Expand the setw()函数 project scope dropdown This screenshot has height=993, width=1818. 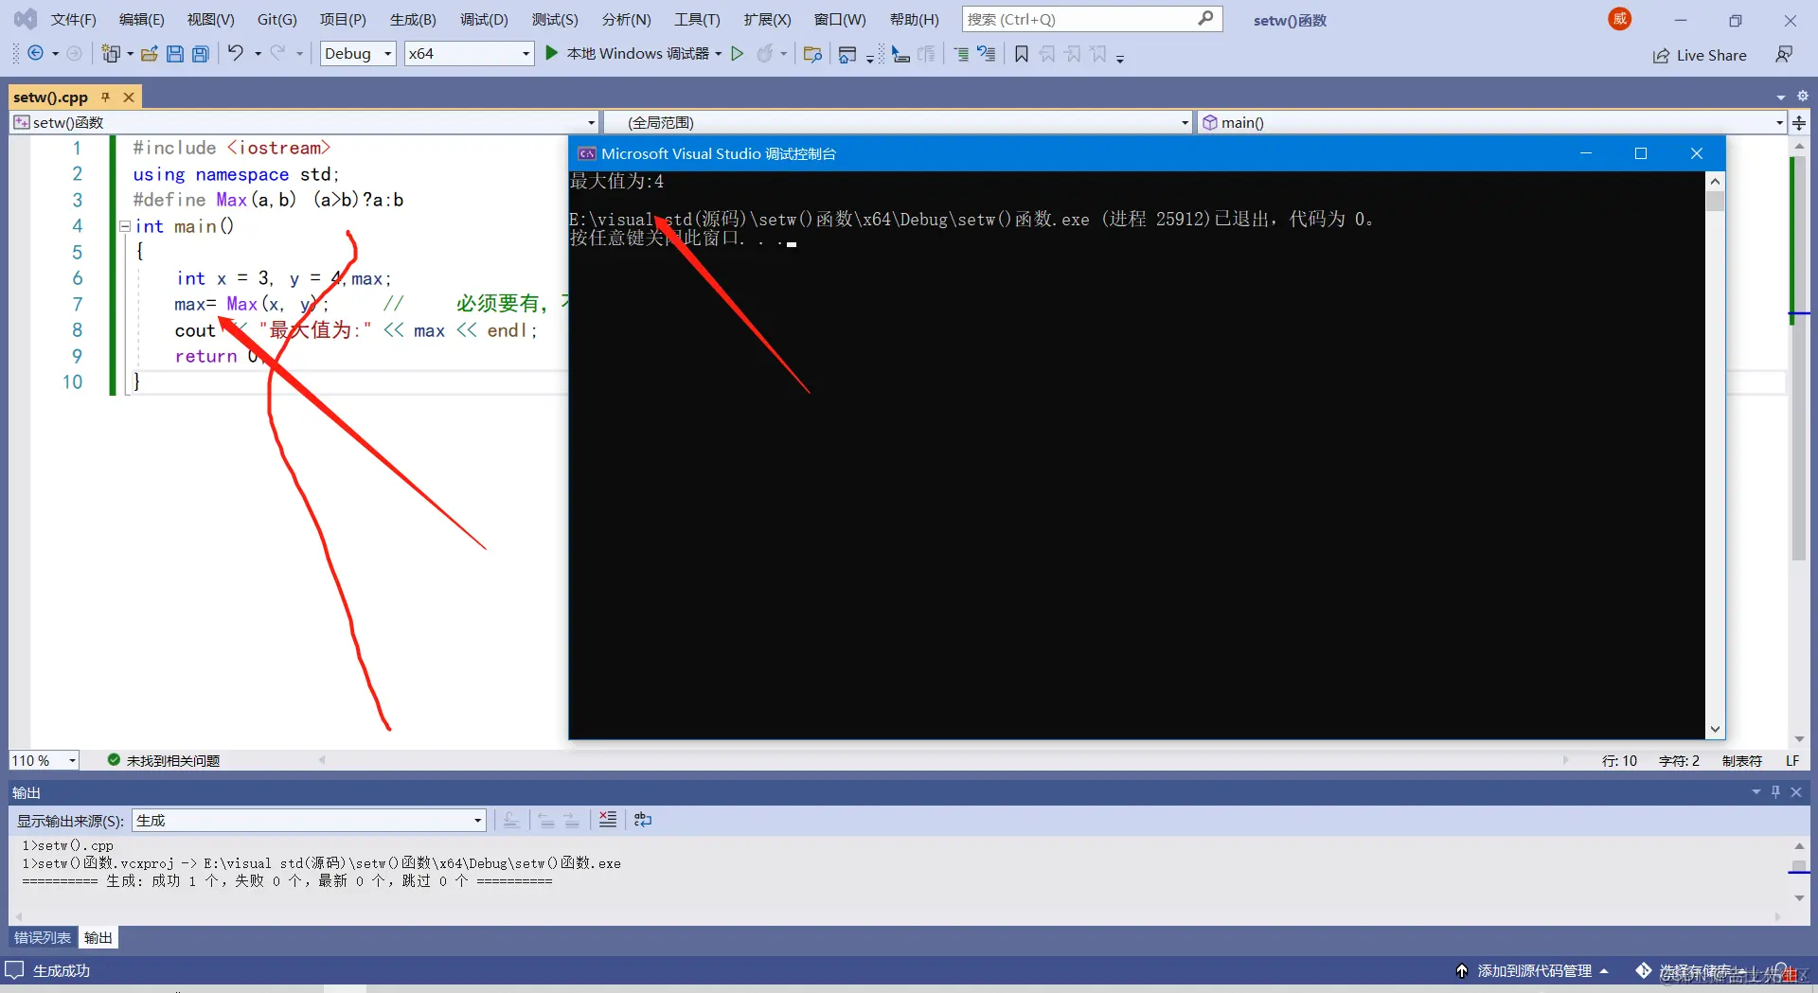click(591, 123)
